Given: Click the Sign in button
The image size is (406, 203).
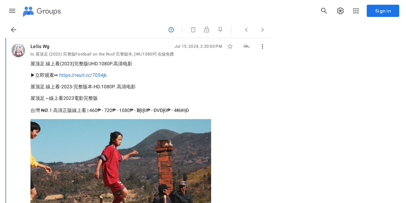Looking at the screenshot, I should pos(383,11).
